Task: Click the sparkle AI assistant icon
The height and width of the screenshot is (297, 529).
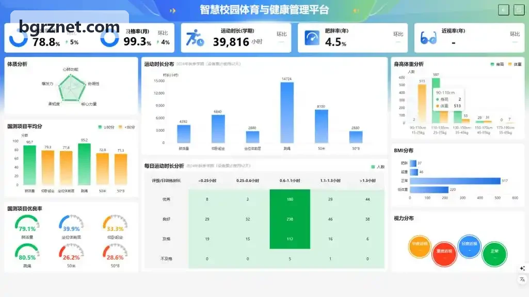Action: (522, 268)
